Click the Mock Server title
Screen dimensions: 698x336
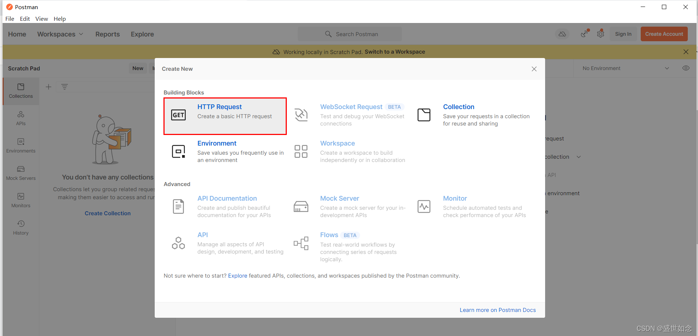coord(340,198)
